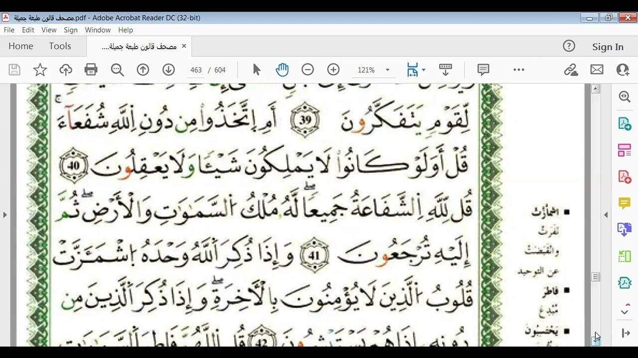The width and height of the screenshot is (638, 358).
Task: Open the Organize Pages tool in right pane
Action: [625, 150]
